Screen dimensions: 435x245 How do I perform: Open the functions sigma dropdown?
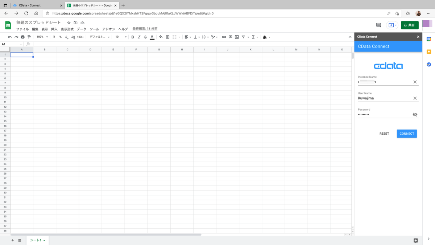[254, 37]
